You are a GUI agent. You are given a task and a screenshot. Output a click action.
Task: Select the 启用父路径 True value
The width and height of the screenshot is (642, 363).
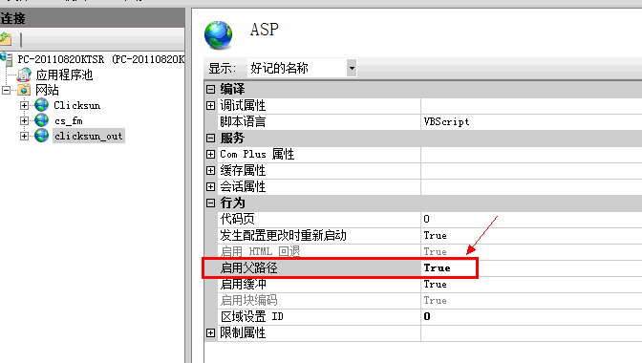tap(437, 268)
